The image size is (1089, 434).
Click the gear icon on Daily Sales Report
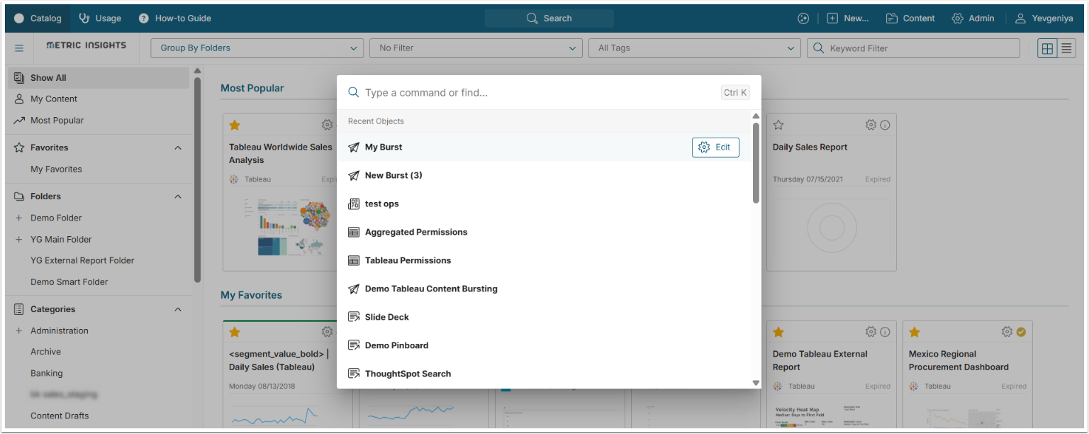pos(871,125)
